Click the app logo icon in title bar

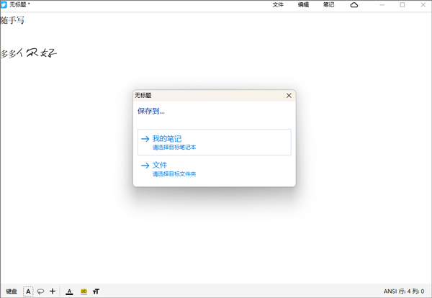4,5
